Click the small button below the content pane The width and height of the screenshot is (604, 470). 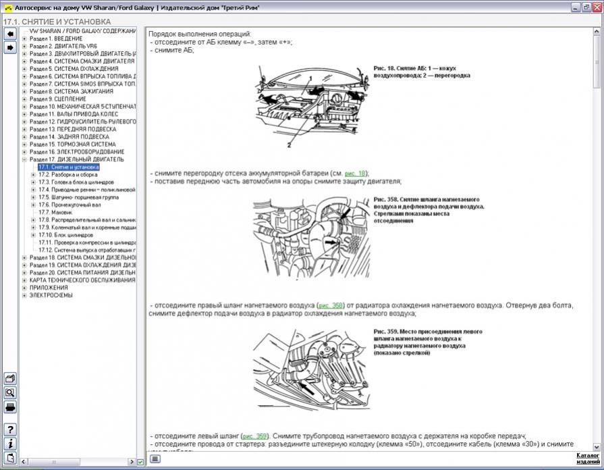tap(155, 459)
